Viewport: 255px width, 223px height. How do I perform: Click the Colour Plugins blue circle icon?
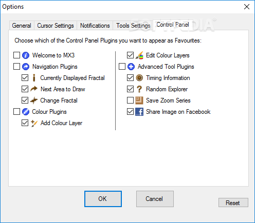[26, 112]
